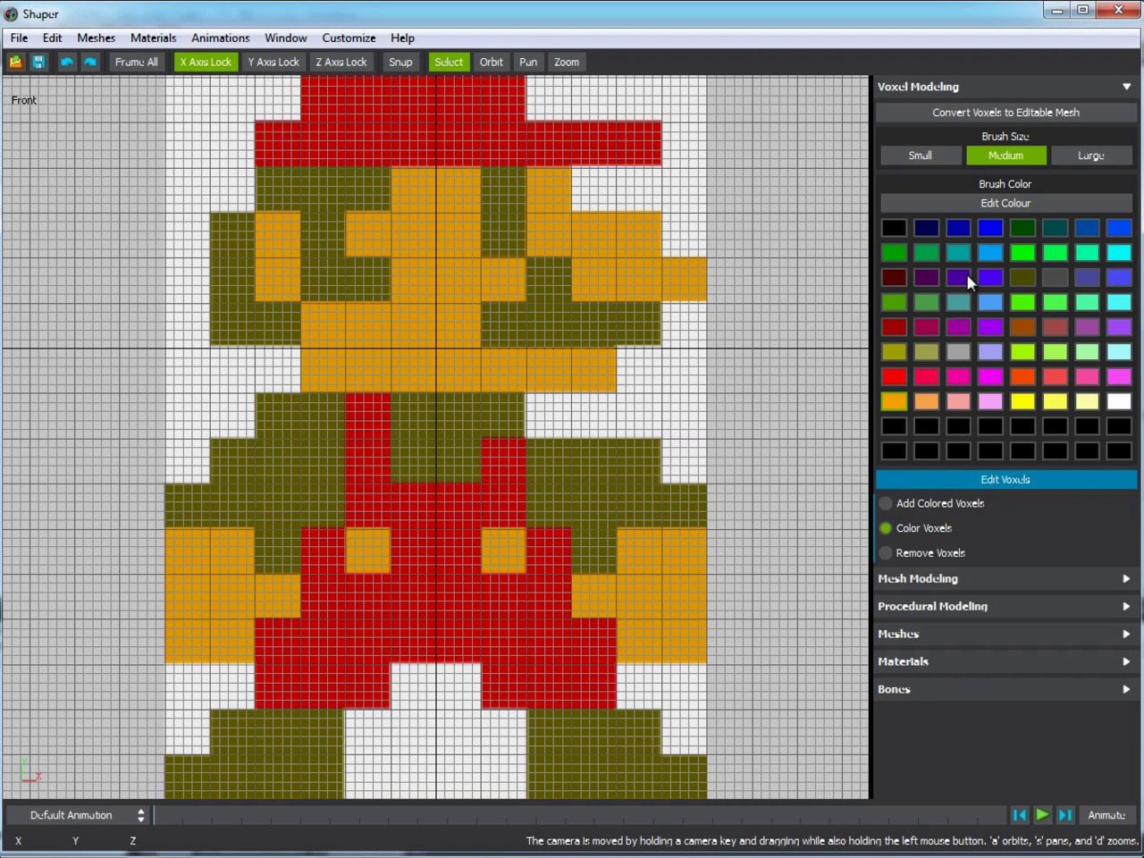Switch to Orbit camera mode
The image size is (1144, 858).
click(492, 62)
